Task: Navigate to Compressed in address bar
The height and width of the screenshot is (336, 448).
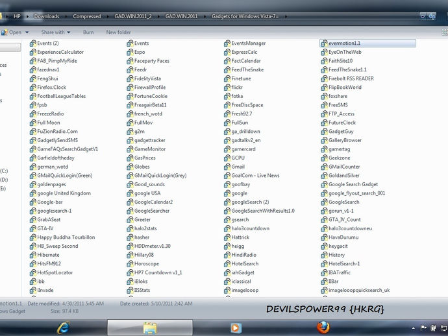Action: click(87, 16)
